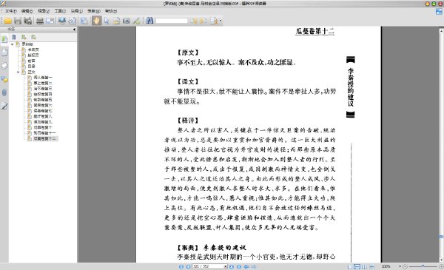The image size is (444, 270).
Task: Click the pencil typewriter tool icon
Action: 136,21
